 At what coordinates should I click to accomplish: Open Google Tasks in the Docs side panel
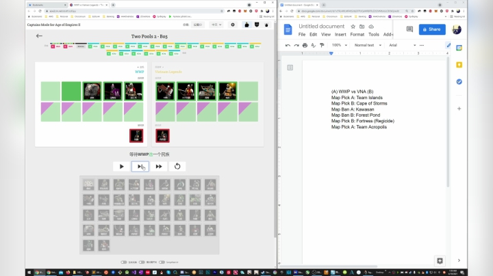(459, 82)
